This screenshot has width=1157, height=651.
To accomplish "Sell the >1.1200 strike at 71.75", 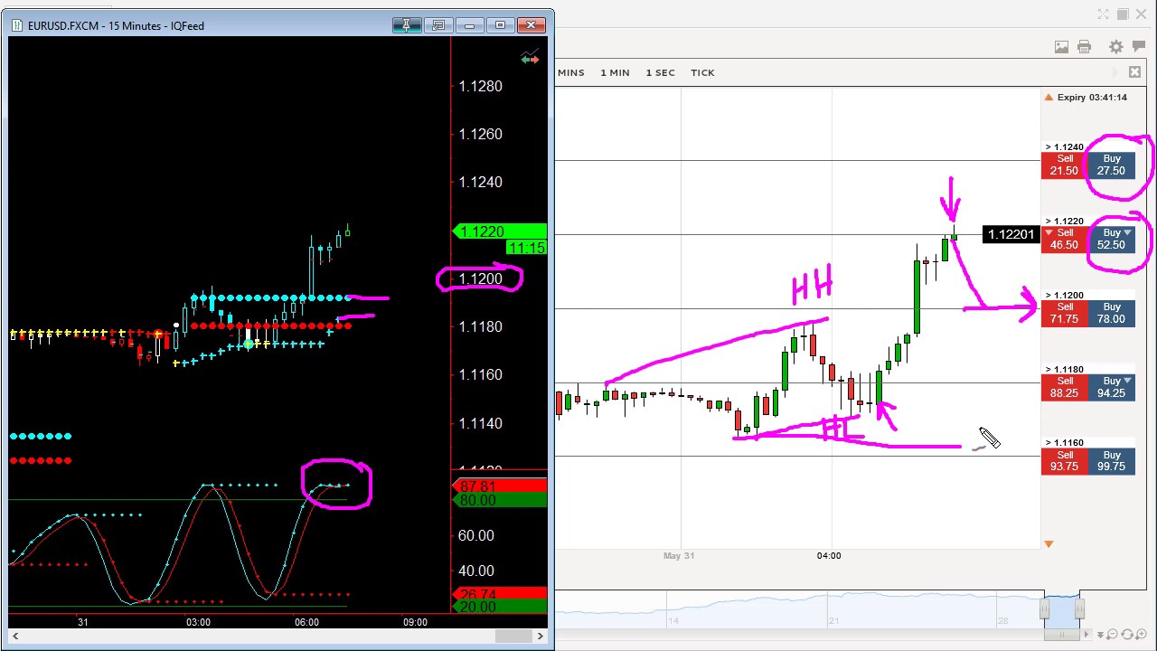I will (1065, 313).
